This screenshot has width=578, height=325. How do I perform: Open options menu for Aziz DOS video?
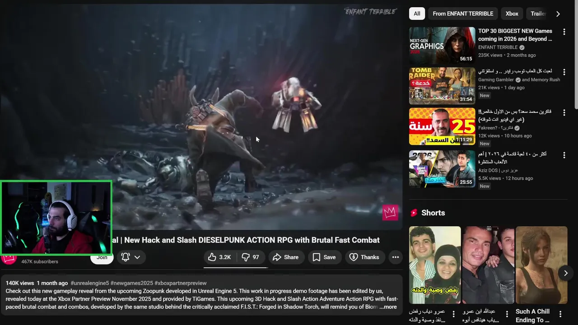[564, 155]
